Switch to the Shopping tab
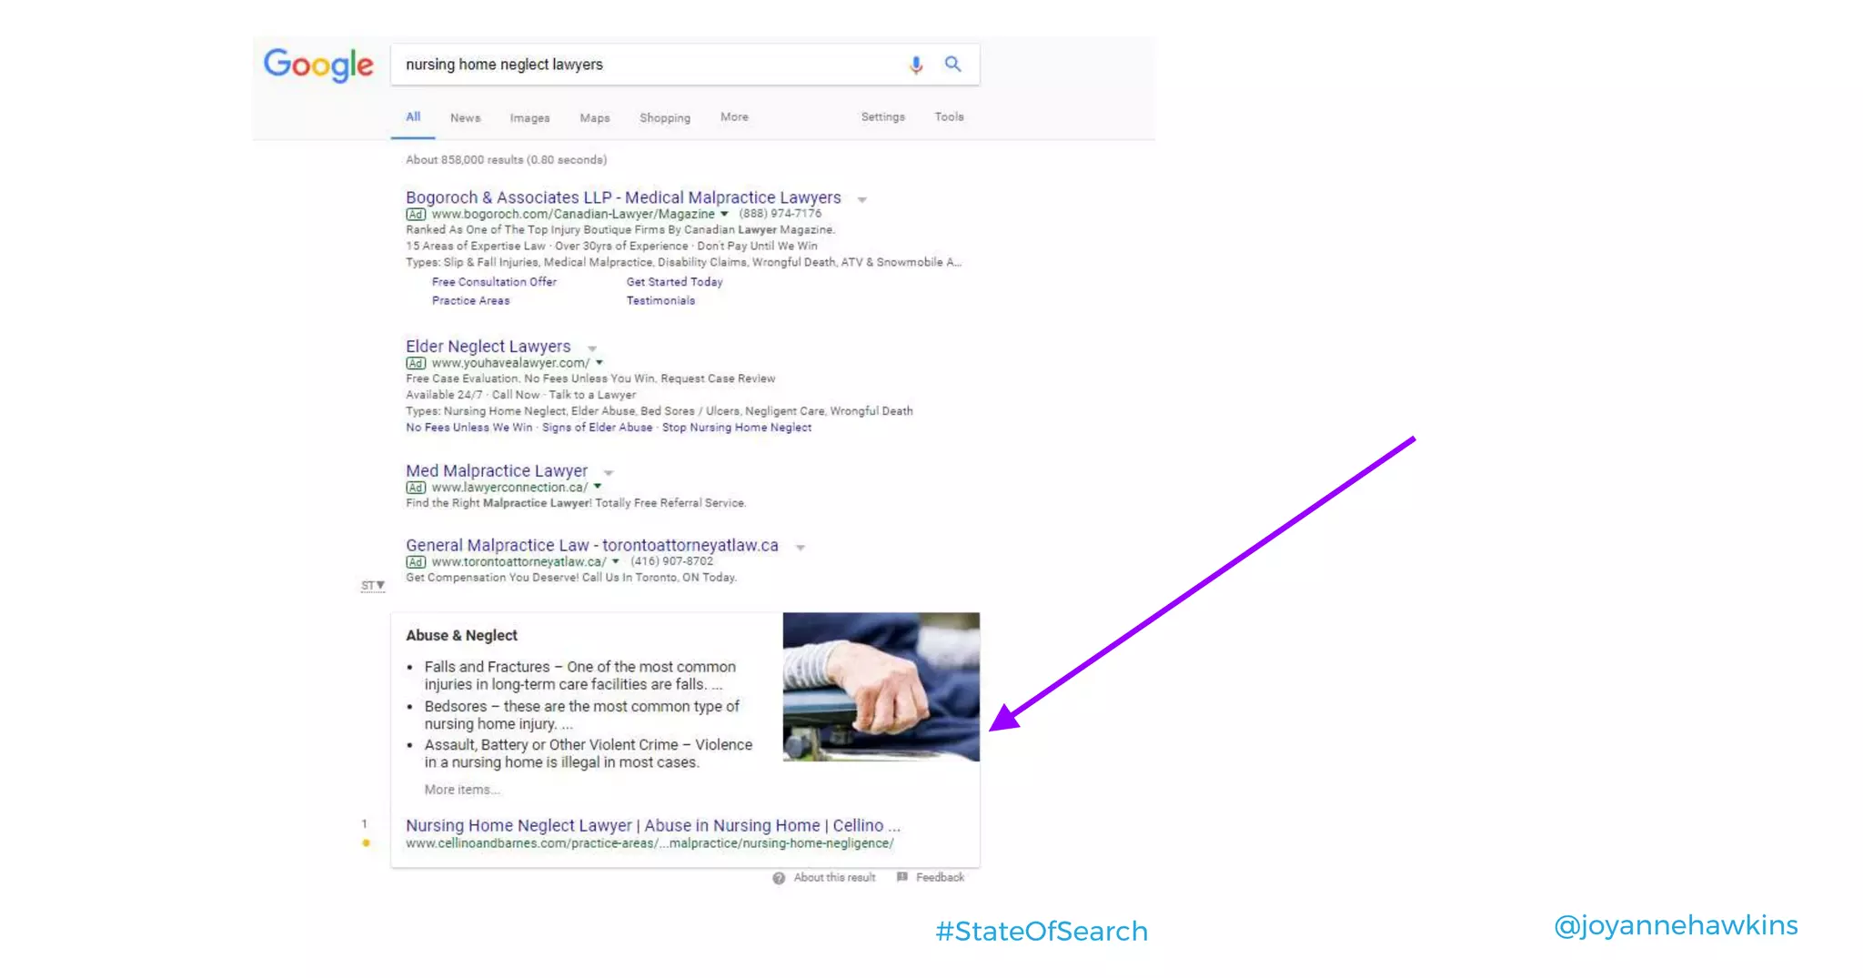Image resolution: width=1863 pixels, height=978 pixels. (x=665, y=118)
